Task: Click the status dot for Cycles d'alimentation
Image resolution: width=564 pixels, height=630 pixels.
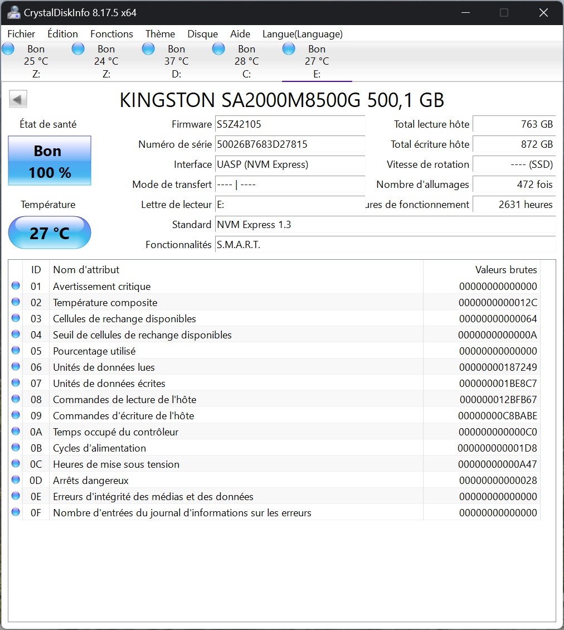Action: pyautogui.click(x=16, y=447)
